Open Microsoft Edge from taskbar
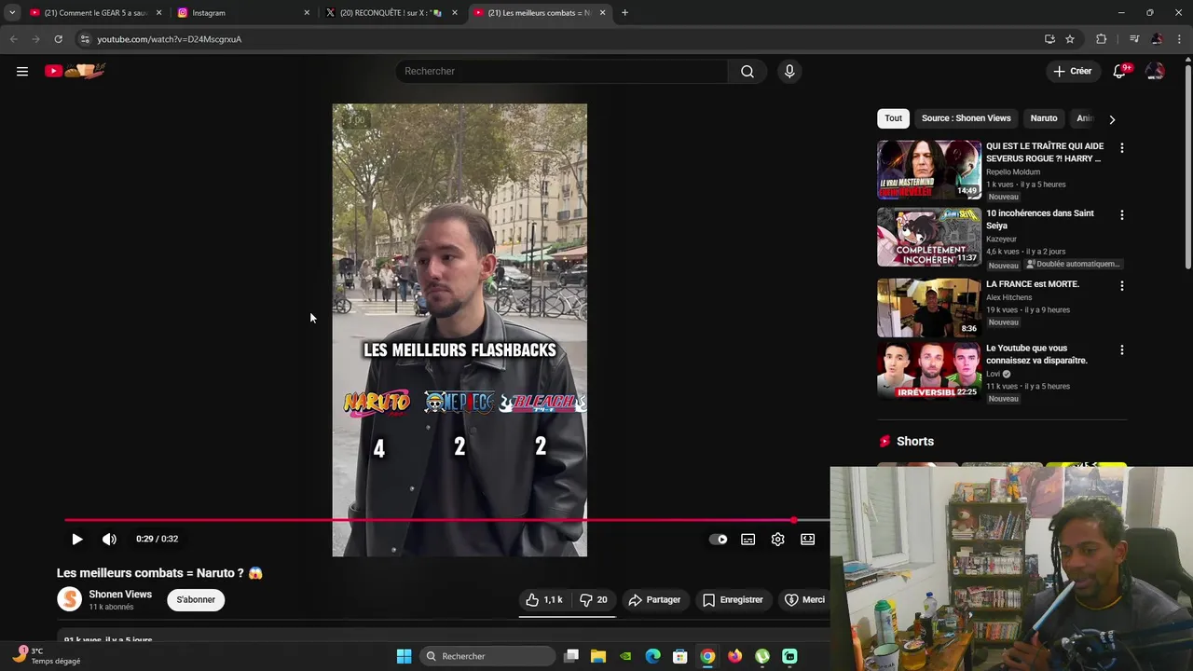This screenshot has height=671, width=1193. (x=652, y=656)
